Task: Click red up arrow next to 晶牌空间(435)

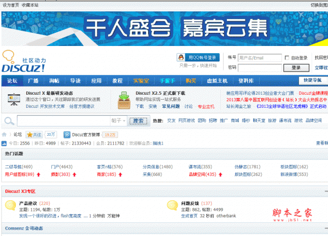Action: [220, 175]
